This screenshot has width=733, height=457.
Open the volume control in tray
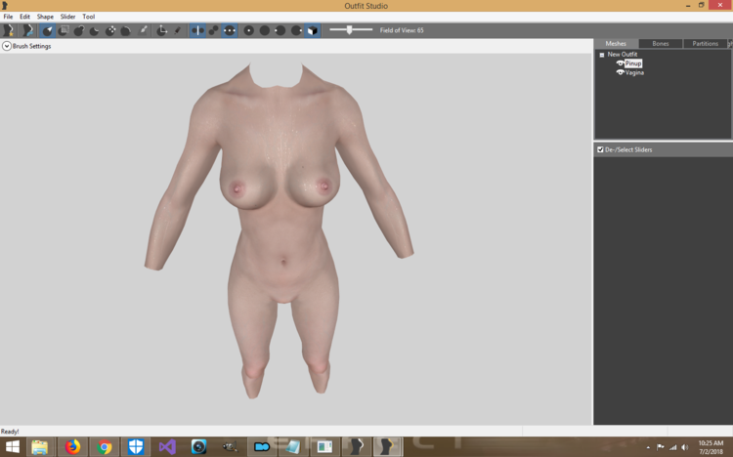pyautogui.click(x=685, y=447)
